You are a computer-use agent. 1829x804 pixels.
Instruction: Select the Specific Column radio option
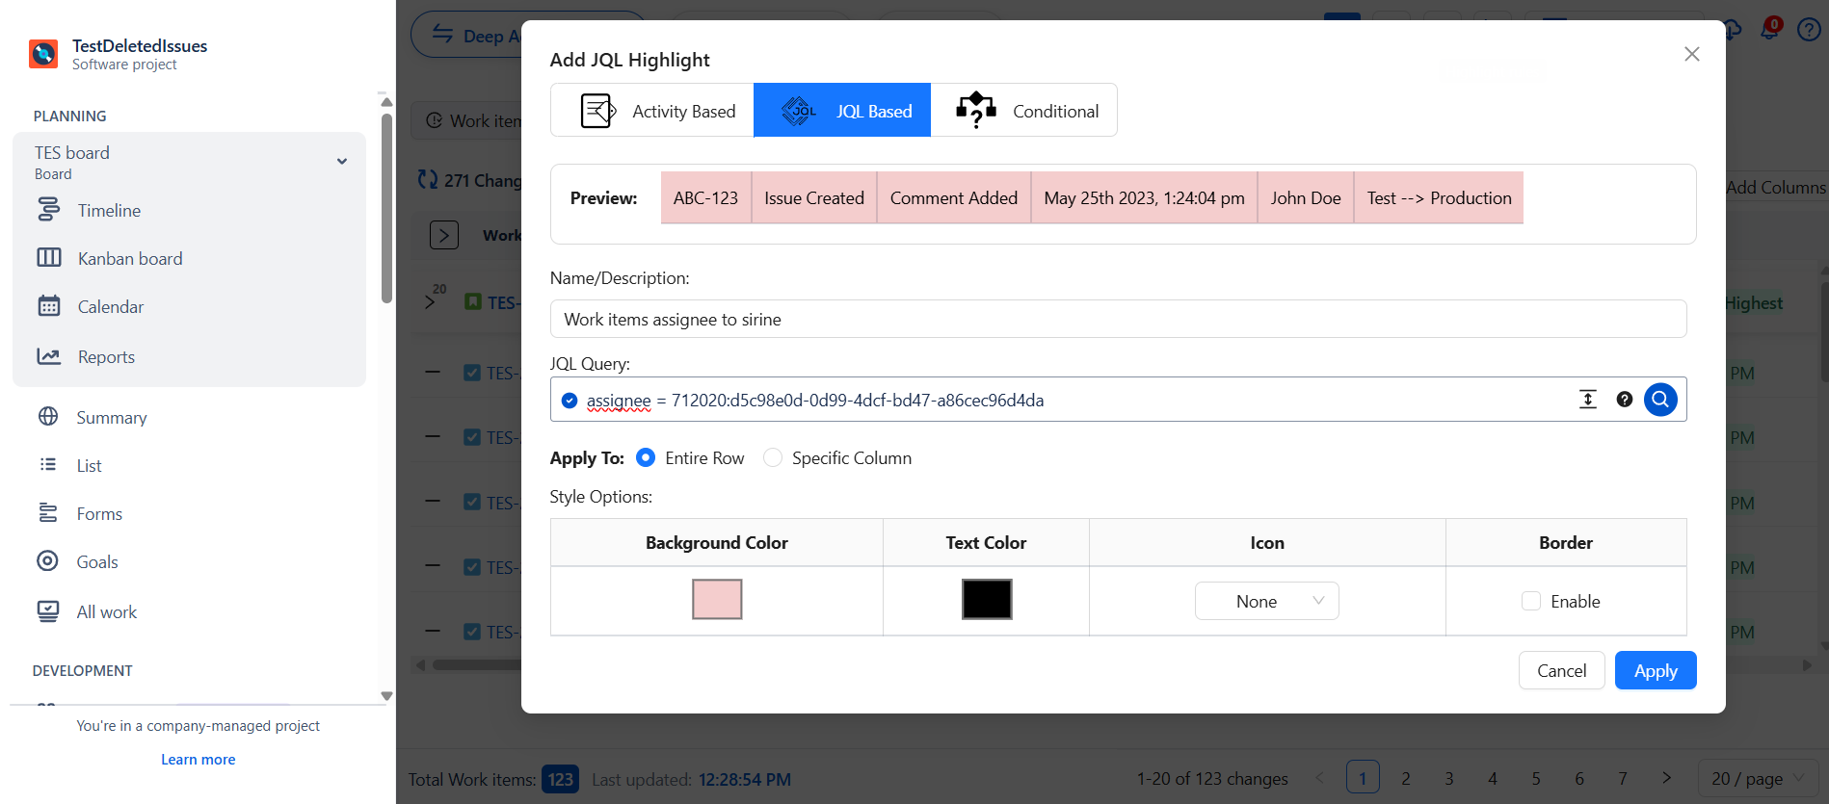tap(773, 458)
